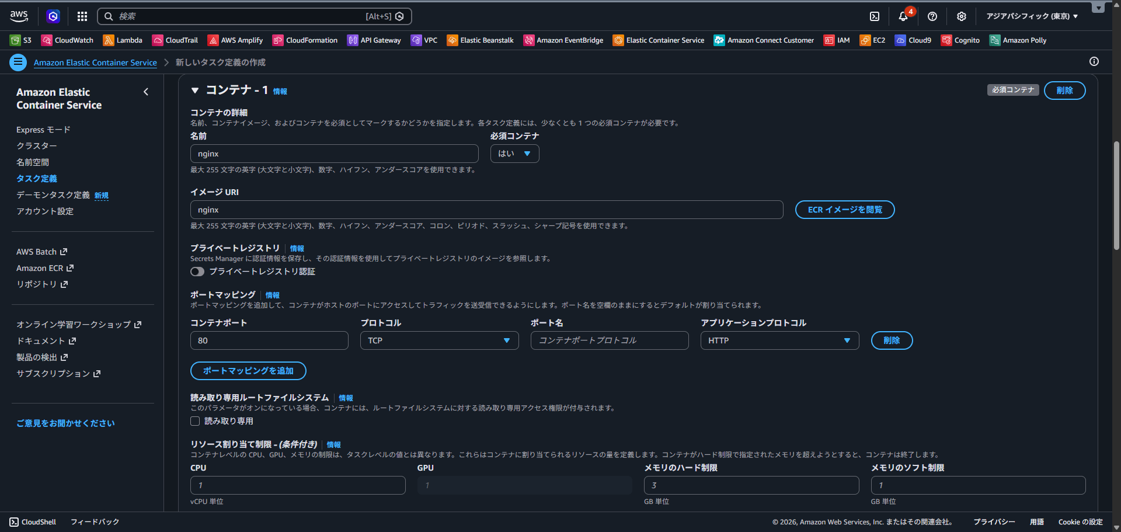Click ECR イメージを閲覧 button
Viewport: 1121px width, 532px height.
[x=845, y=210]
